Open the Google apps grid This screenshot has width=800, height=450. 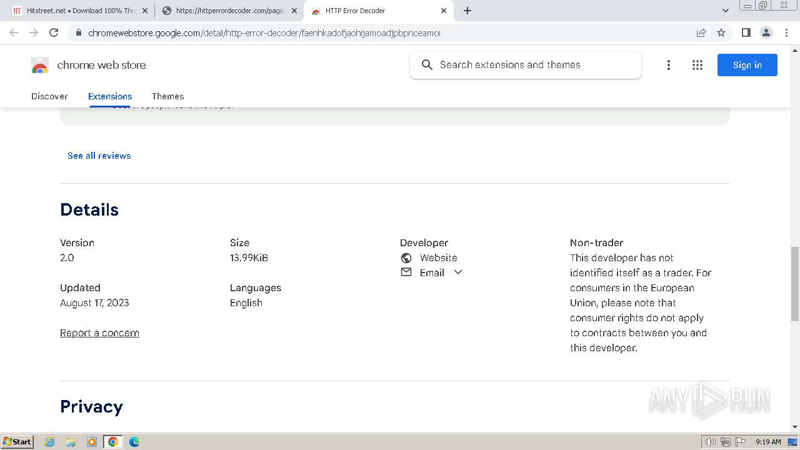point(697,65)
